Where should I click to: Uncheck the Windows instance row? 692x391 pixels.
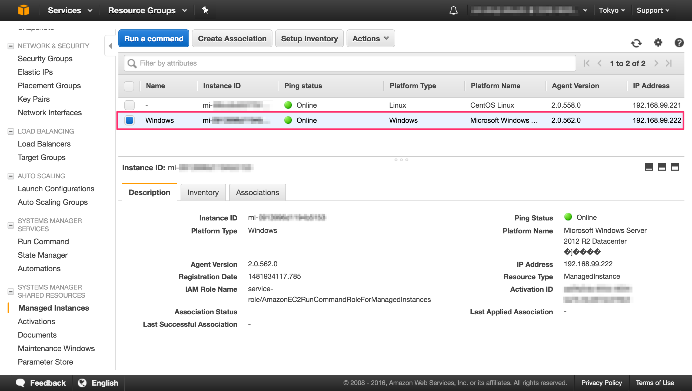tap(129, 120)
